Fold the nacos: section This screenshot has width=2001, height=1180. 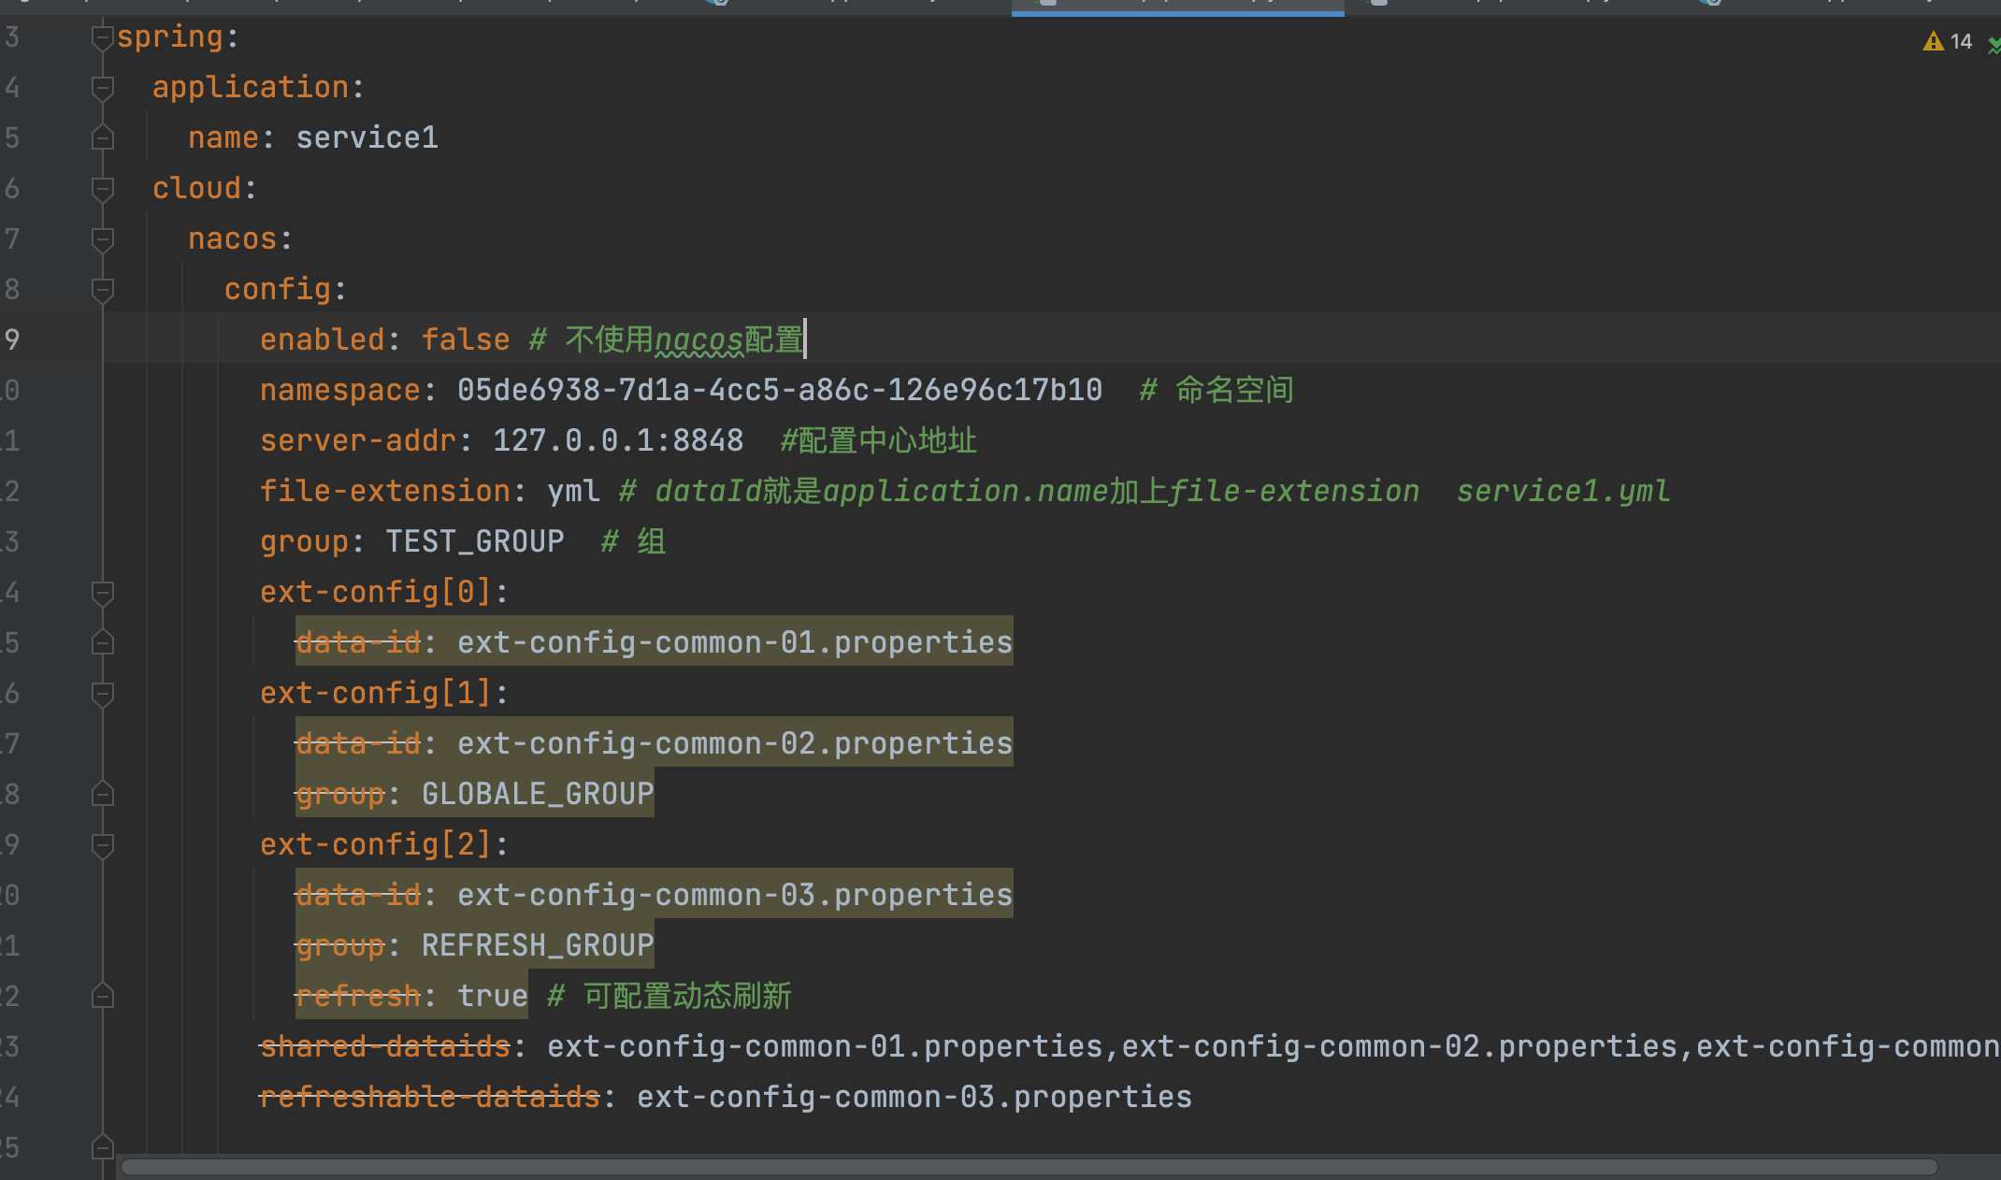(x=102, y=239)
